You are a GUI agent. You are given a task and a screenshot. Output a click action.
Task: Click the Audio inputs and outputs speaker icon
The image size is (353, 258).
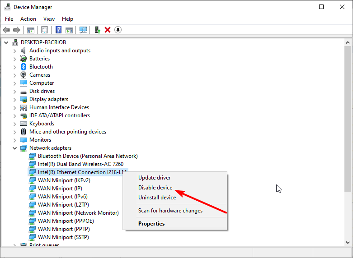tap(24, 51)
